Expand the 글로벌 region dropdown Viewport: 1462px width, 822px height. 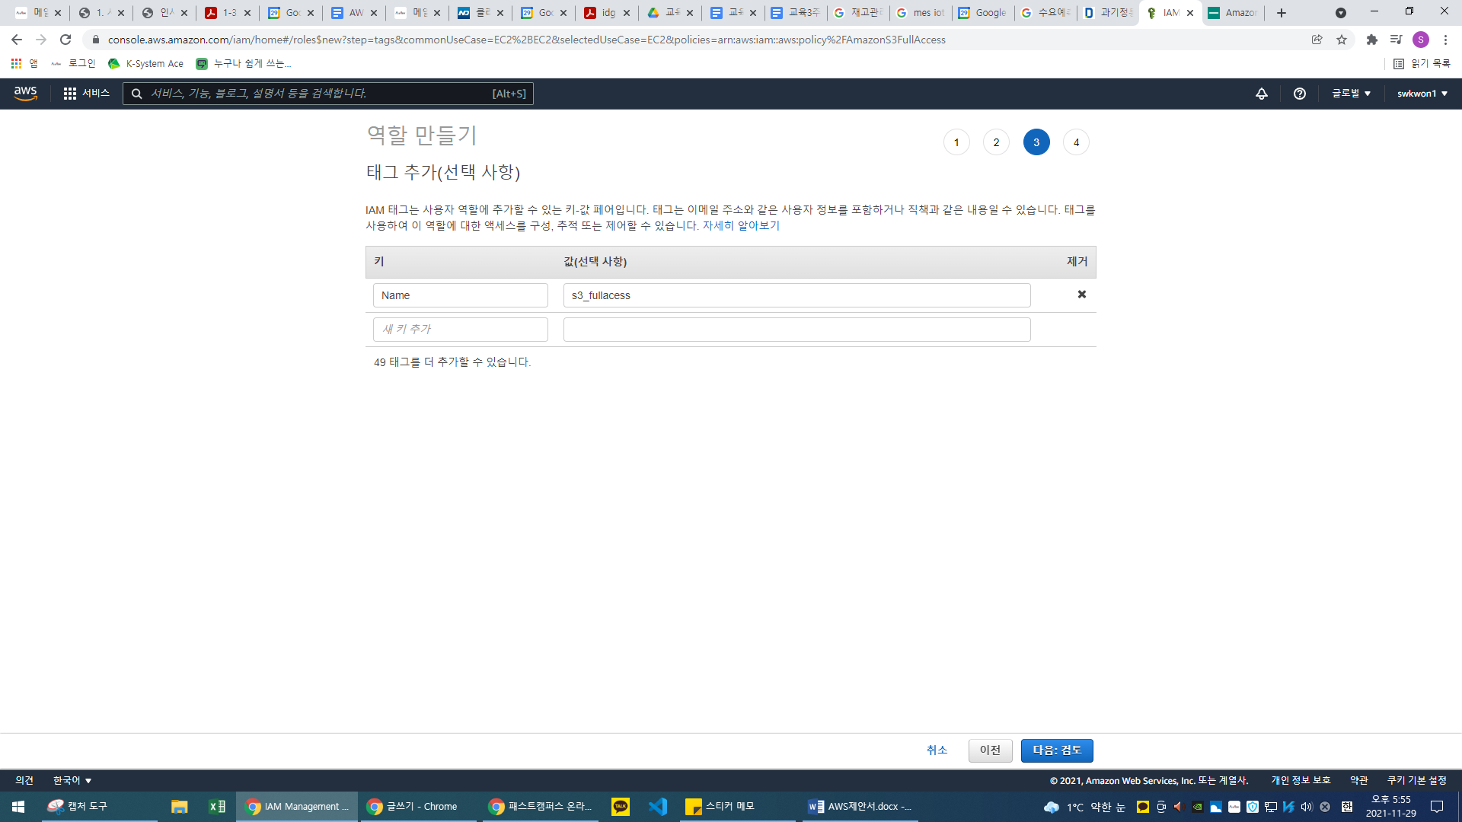(1351, 93)
